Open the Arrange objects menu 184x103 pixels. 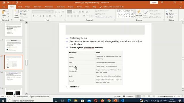pos(139,14)
